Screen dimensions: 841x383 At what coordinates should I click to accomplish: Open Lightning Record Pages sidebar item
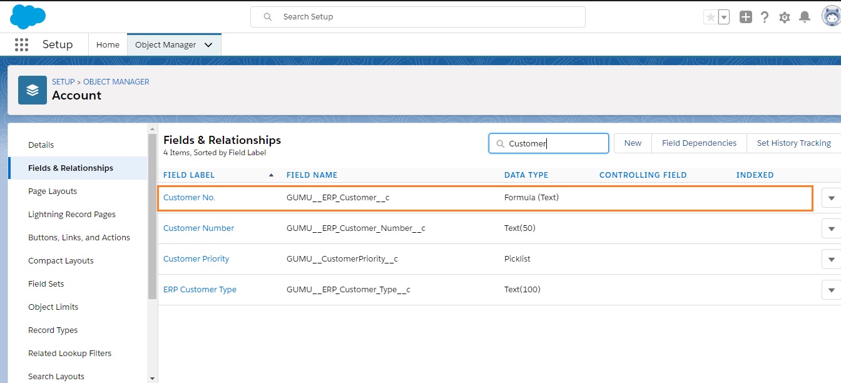[72, 214]
